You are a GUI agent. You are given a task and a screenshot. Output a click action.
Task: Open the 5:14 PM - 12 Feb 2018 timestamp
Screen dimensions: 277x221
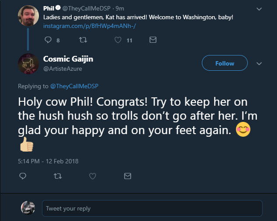pyautogui.click(x=48, y=161)
